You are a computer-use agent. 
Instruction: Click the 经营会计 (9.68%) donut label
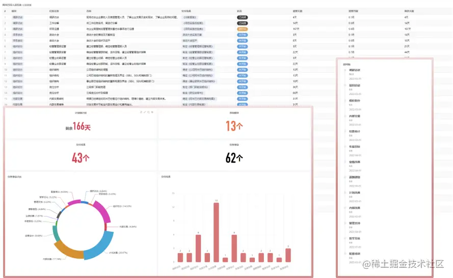point(34,236)
